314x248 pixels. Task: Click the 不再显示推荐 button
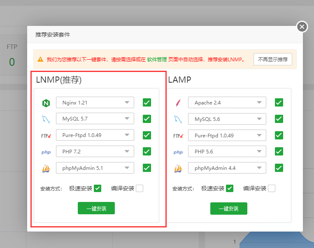[273, 59]
